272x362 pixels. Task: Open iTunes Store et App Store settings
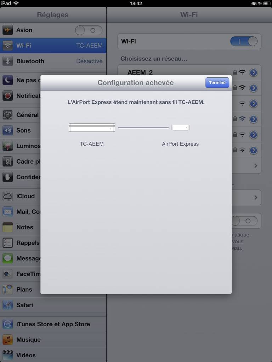[53, 324]
